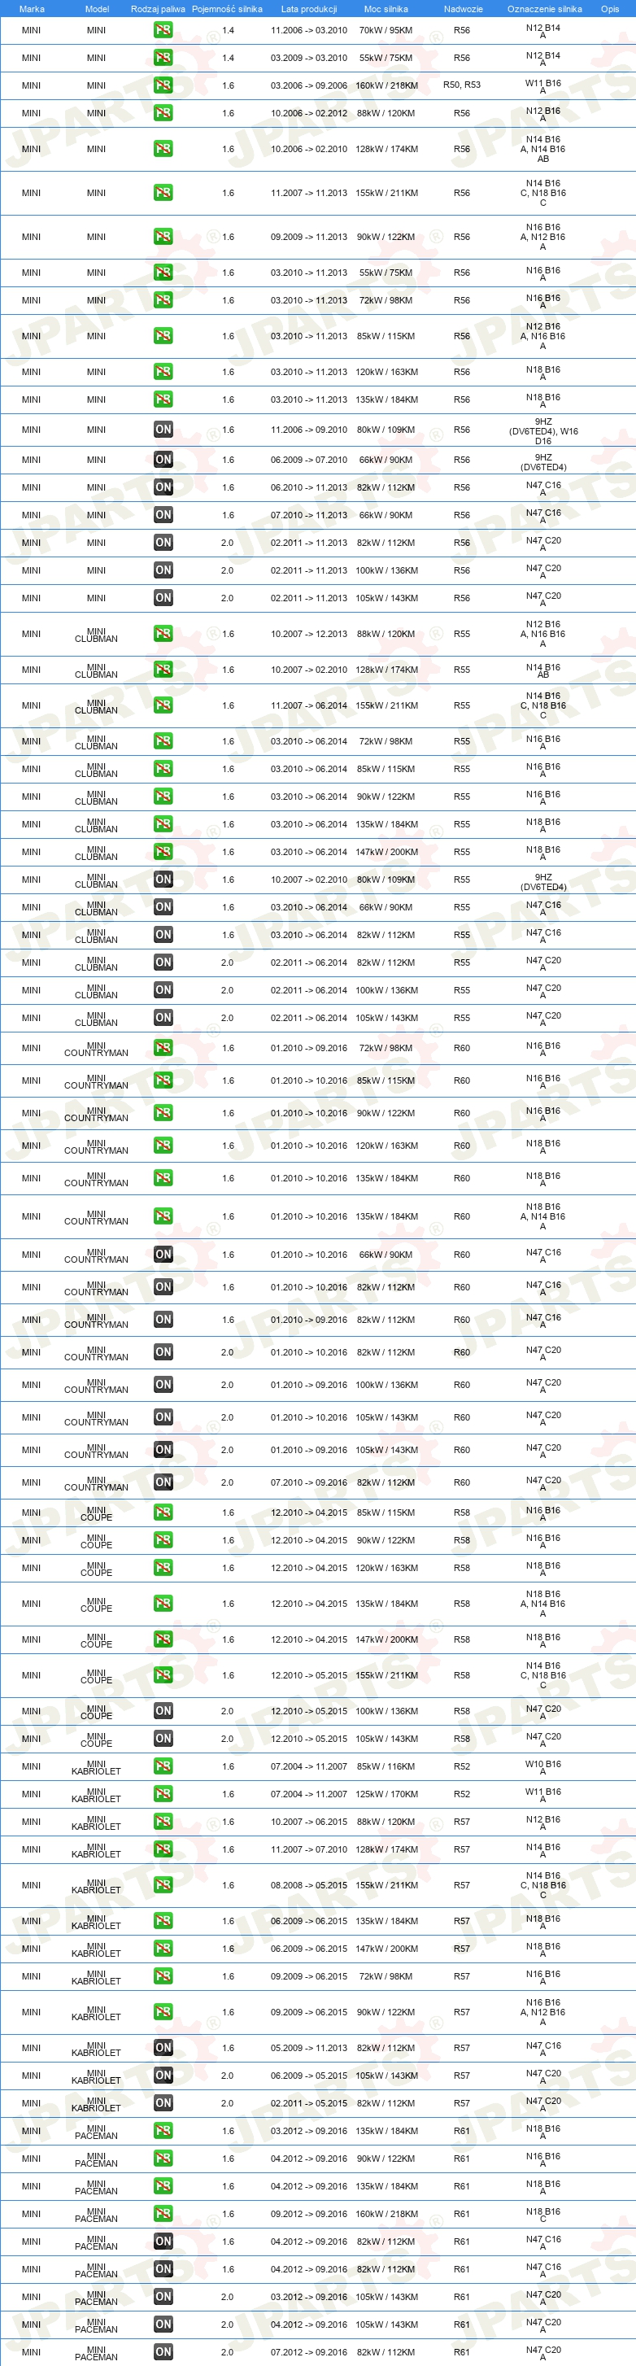
Task: Click diesel ON icon in R56 80kW / 109KM row
Action: (x=163, y=430)
